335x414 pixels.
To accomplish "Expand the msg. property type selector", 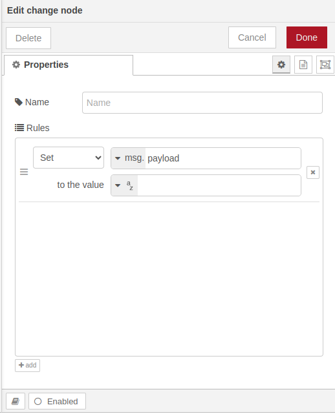I will pos(129,158).
